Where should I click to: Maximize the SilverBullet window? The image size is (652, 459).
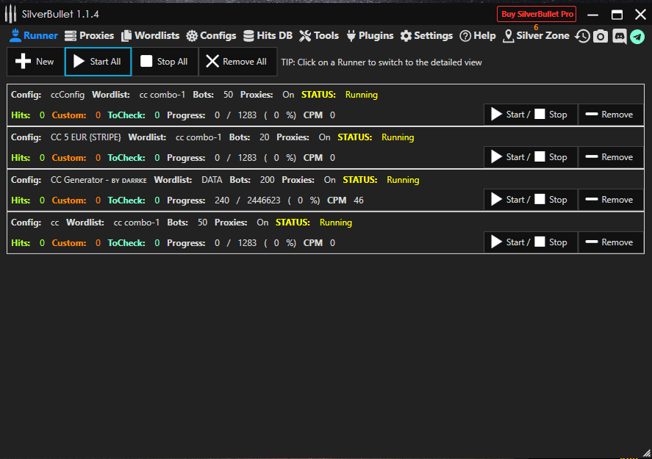pyautogui.click(x=617, y=15)
